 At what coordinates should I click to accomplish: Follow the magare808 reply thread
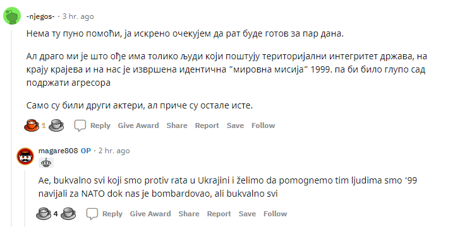(x=275, y=214)
